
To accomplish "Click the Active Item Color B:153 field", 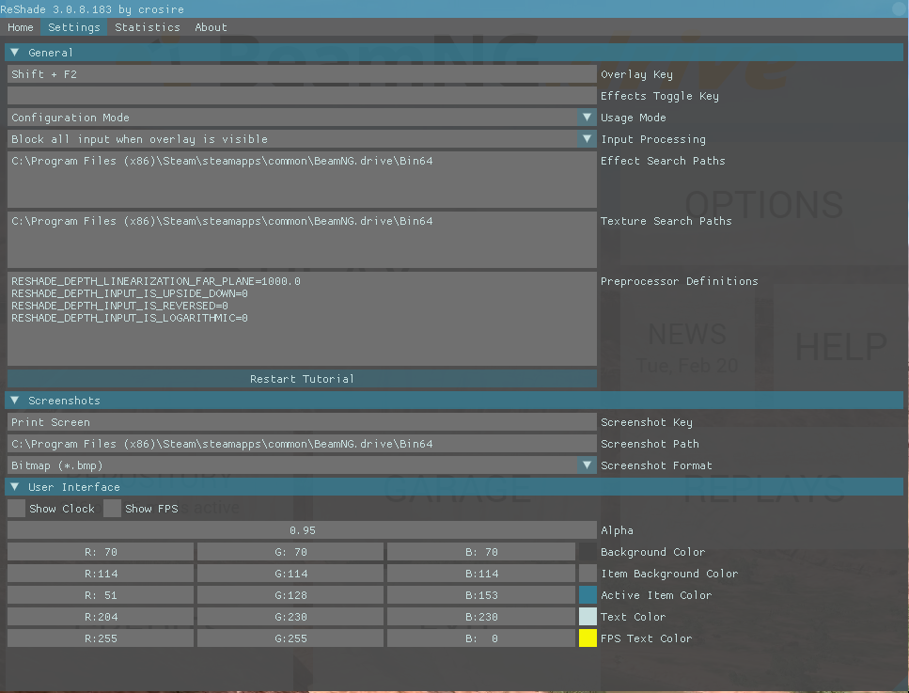I will [481, 595].
